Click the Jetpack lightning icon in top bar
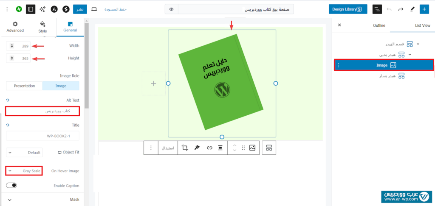 pos(19,9)
